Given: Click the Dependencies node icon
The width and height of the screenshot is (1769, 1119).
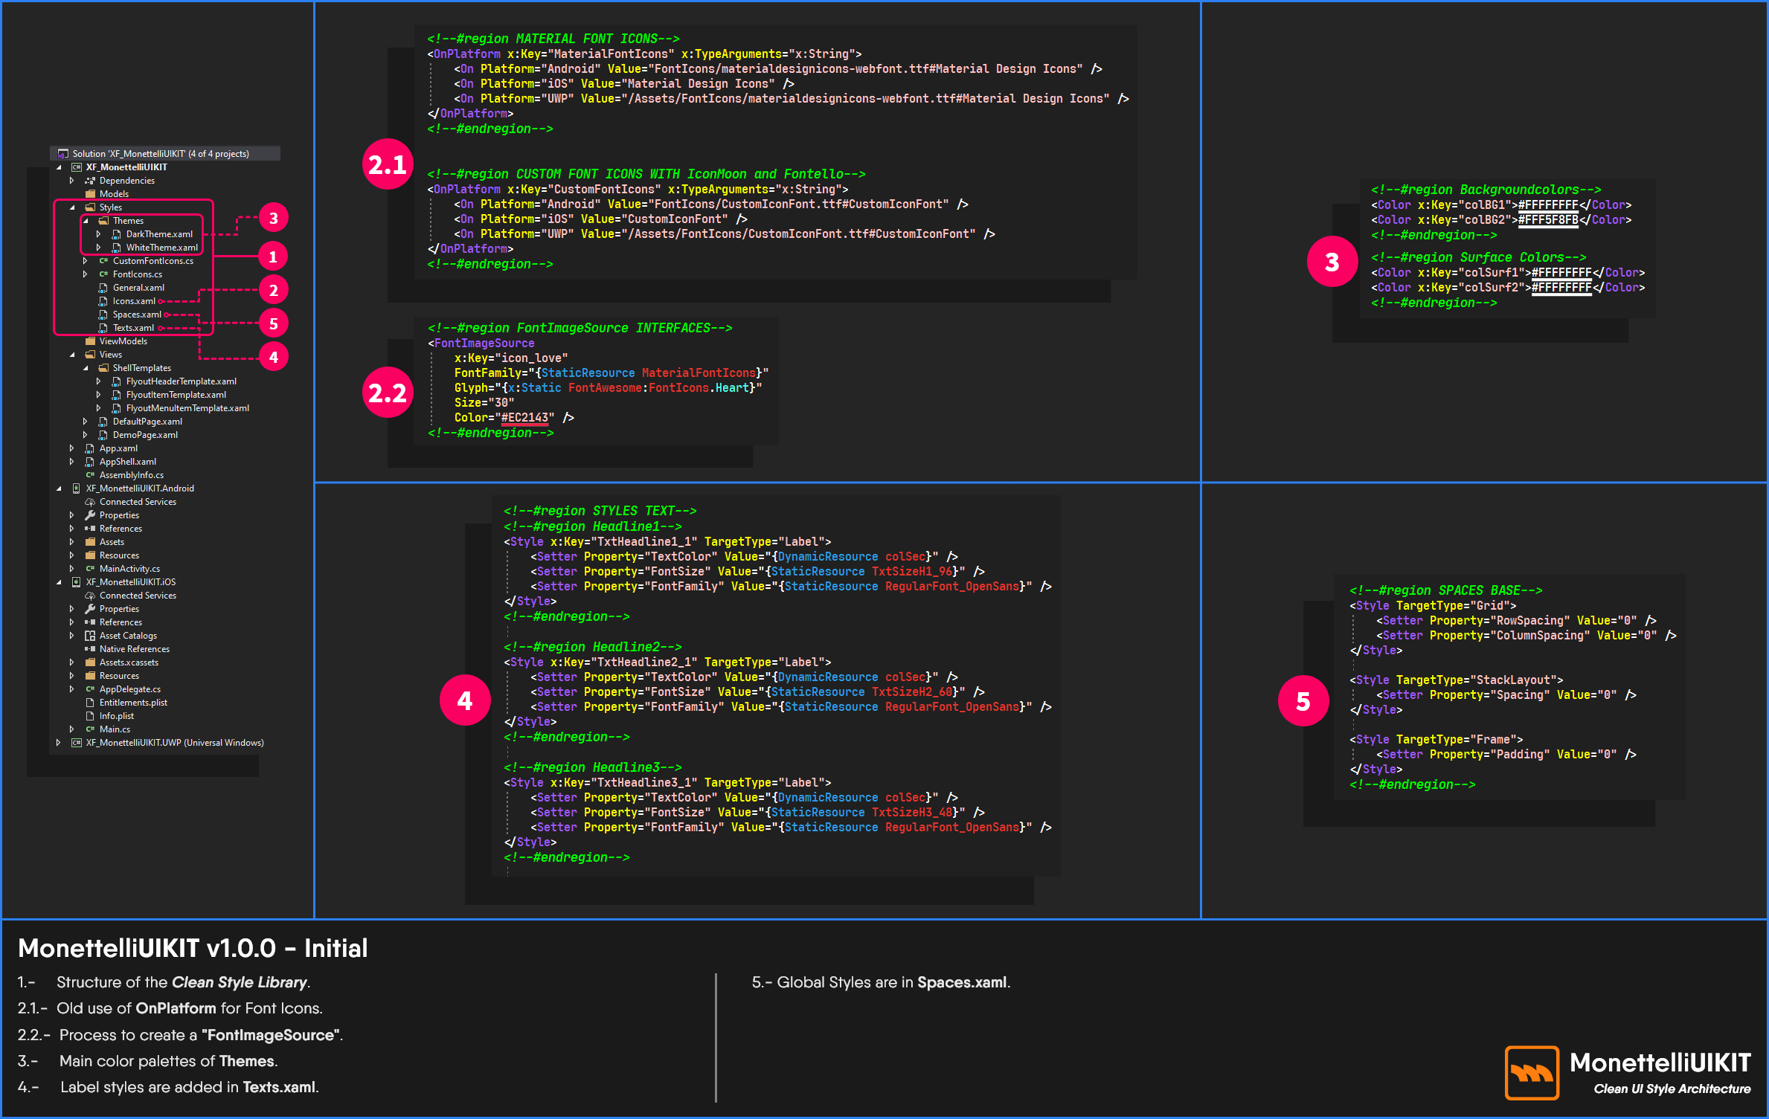Looking at the screenshot, I should point(90,181).
